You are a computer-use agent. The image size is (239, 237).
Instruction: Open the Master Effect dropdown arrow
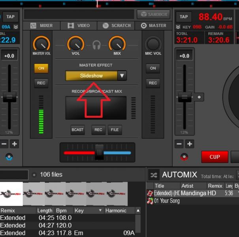point(122,76)
